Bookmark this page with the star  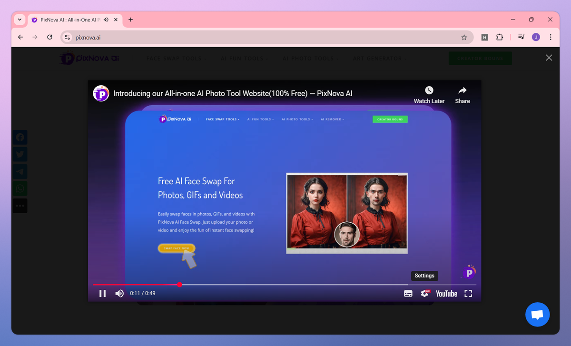[464, 37]
